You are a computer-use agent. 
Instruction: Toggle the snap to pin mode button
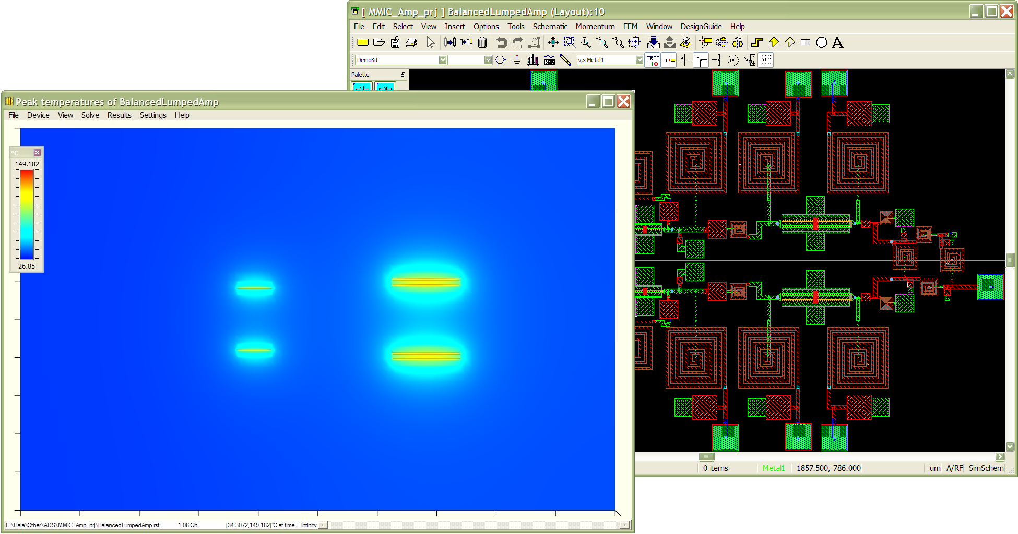[x=669, y=60]
